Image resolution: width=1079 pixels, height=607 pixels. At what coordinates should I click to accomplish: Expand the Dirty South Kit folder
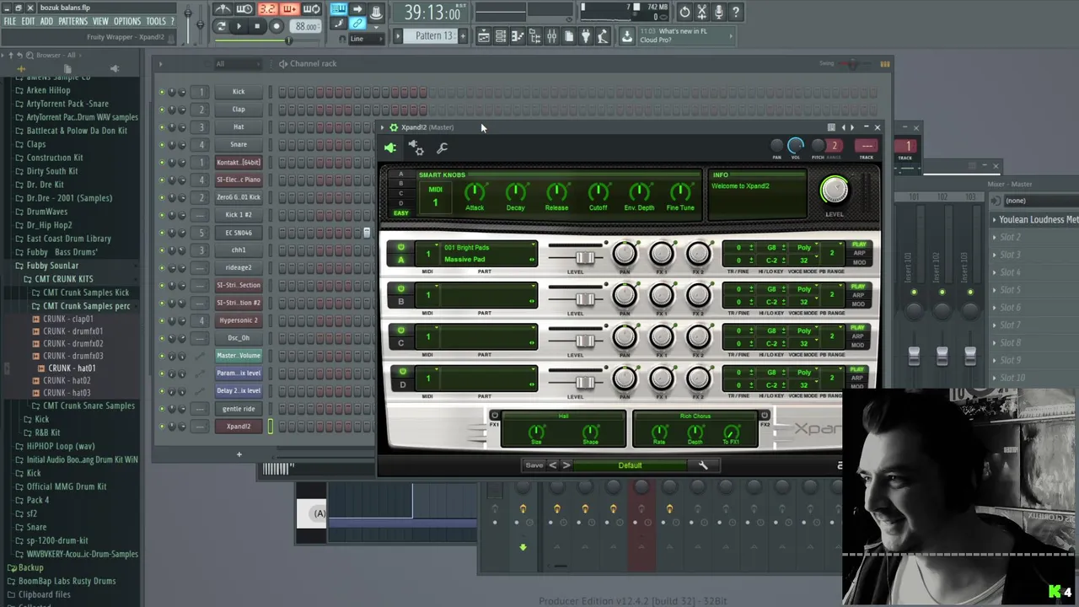click(x=51, y=171)
